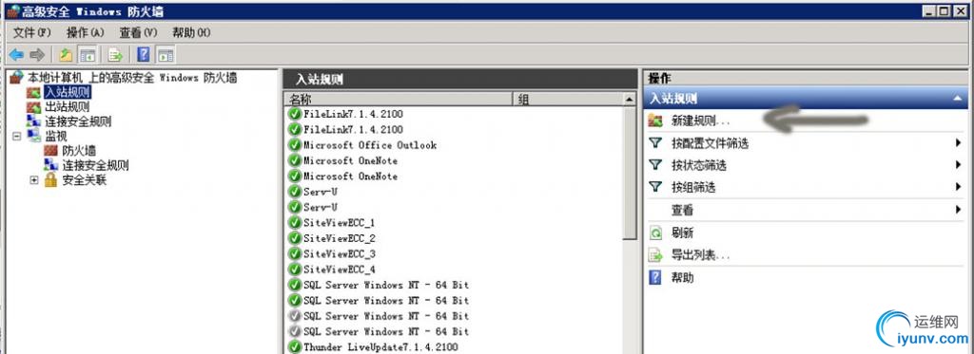
Task: Click 导出列表... in the actions pane
Action: [x=701, y=254]
